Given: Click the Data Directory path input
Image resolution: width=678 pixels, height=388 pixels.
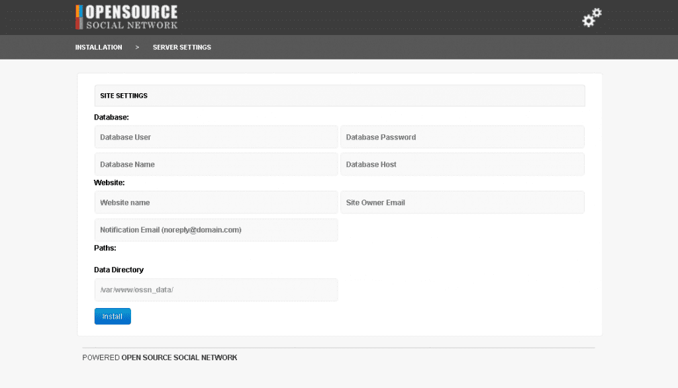Looking at the screenshot, I should 217,290.
